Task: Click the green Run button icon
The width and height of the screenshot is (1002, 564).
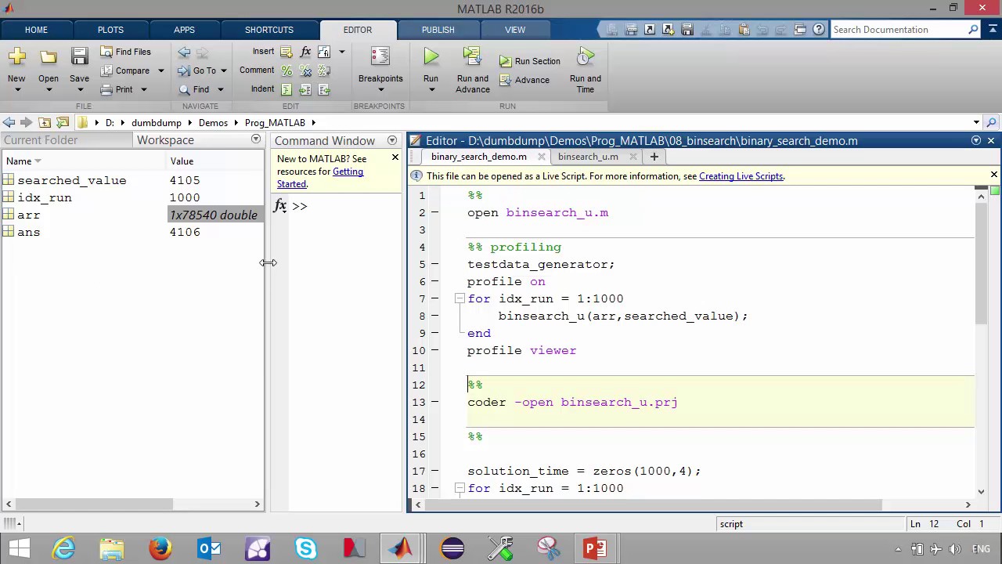Action: tap(431, 57)
